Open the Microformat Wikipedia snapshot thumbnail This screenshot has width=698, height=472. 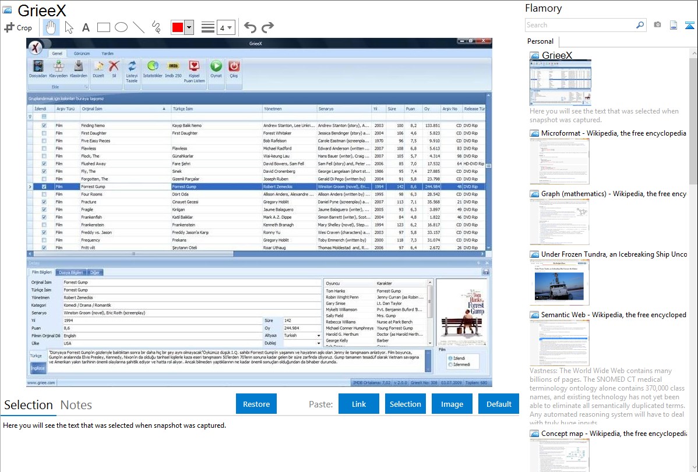pos(559,161)
